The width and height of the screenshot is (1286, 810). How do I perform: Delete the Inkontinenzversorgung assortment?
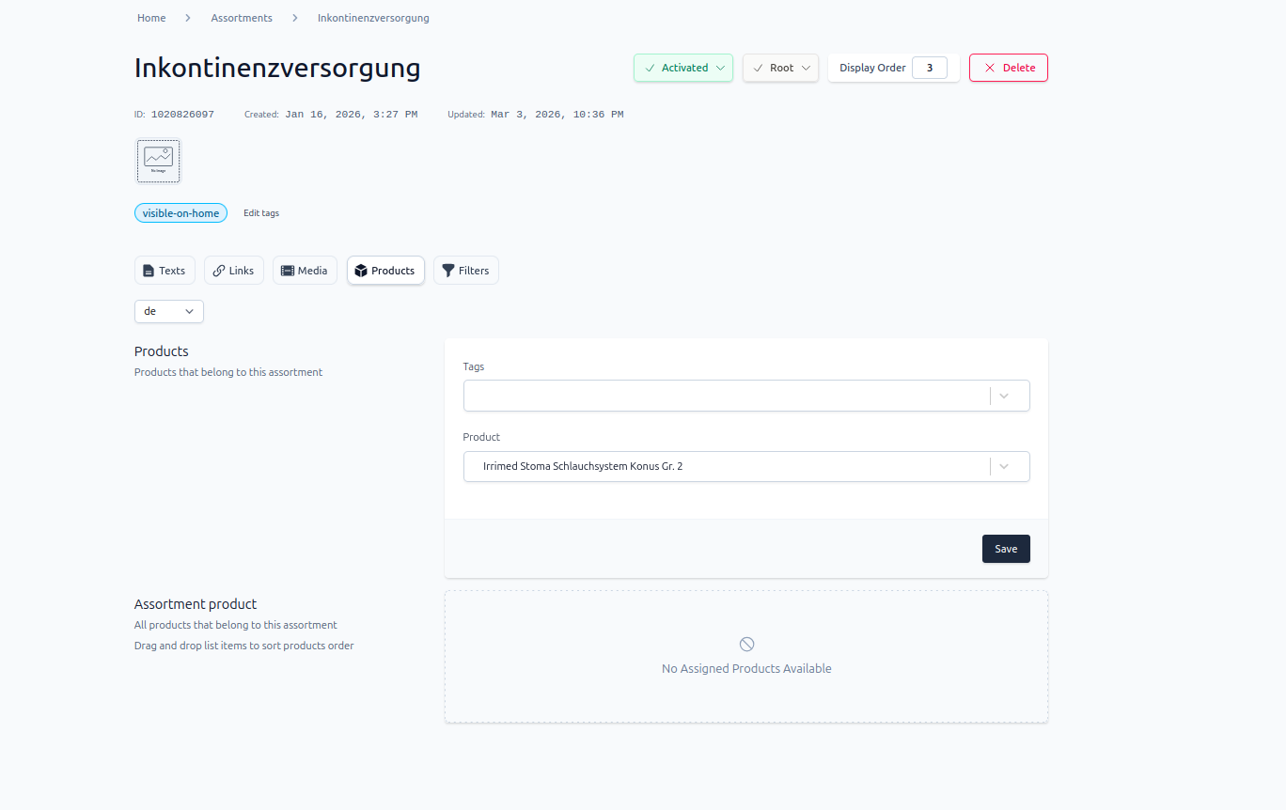1009,68
